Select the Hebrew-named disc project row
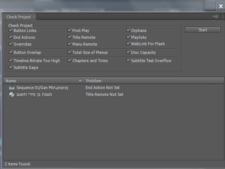The width and height of the screenshot is (225, 169). point(113,94)
